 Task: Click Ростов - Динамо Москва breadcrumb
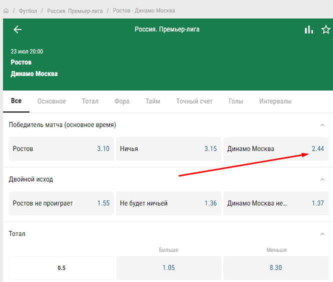(144, 10)
